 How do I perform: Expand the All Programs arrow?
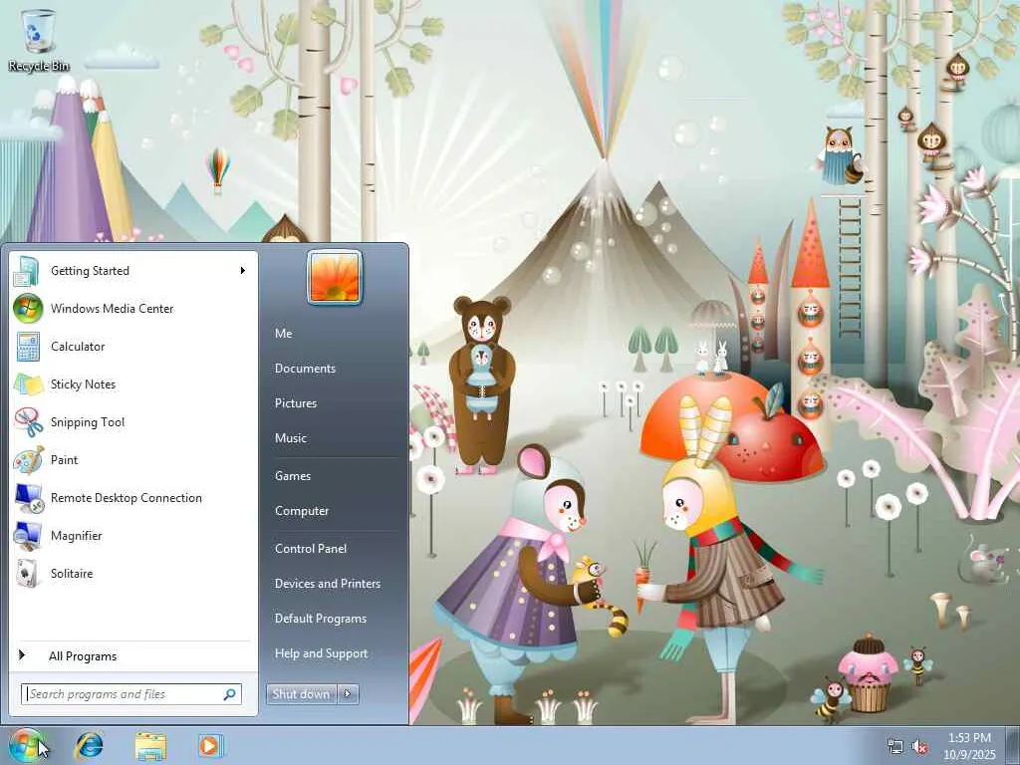pyautogui.click(x=22, y=655)
